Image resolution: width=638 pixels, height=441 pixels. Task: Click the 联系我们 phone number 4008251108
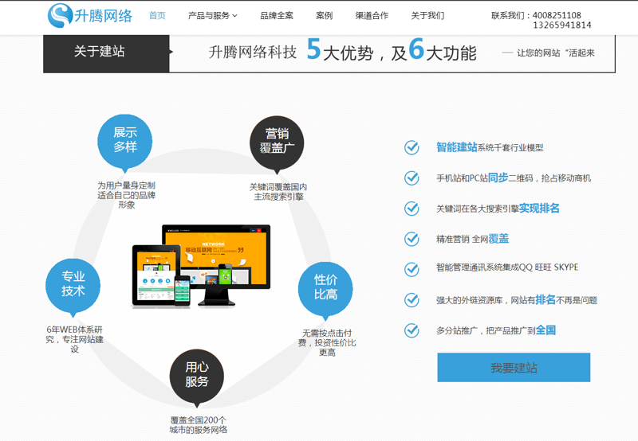point(557,15)
